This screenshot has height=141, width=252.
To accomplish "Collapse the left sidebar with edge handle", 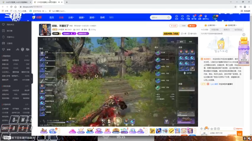I will 32,79.
